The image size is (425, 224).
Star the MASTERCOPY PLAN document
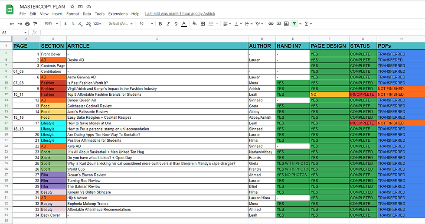coord(72,6)
